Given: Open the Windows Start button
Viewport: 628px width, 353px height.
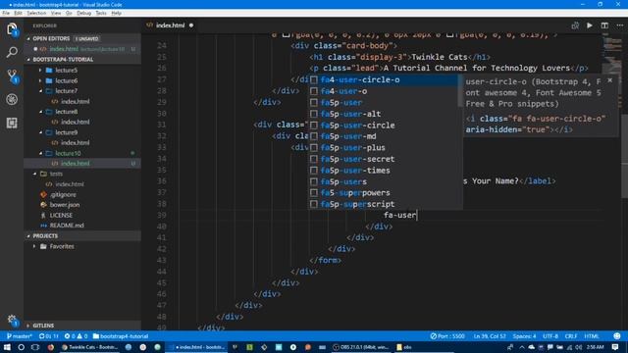Looking at the screenshot, I should click(x=7, y=347).
